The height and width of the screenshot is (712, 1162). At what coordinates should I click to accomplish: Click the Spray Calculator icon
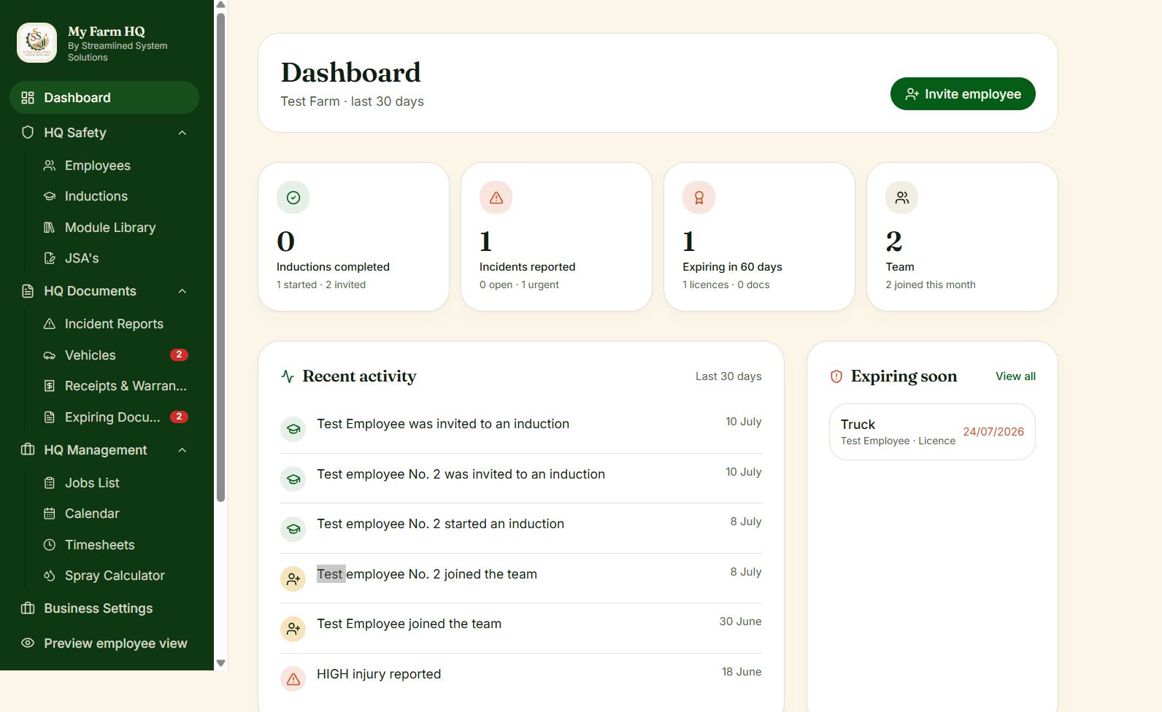click(50, 576)
